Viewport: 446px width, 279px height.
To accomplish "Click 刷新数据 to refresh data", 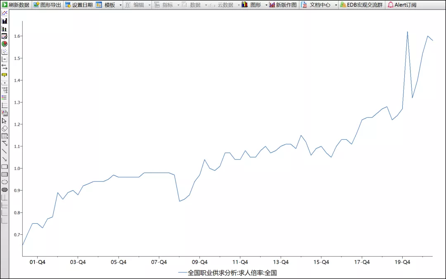I will 16,5.
